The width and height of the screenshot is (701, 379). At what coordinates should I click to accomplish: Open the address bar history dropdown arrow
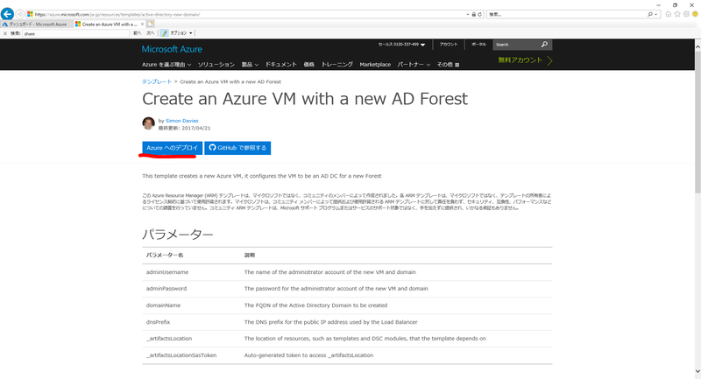tap(468, 14)
